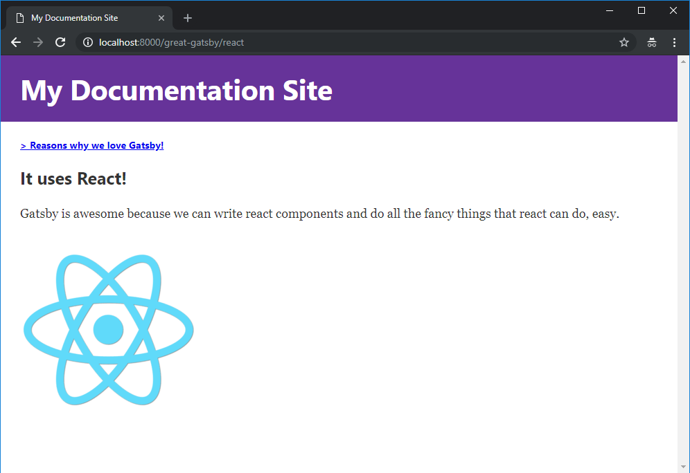Image resolution: width=690 pixels, height=473 pixels.
Task: Select the 'My Documentation Site' tab
Action: (x=83, y=17)
